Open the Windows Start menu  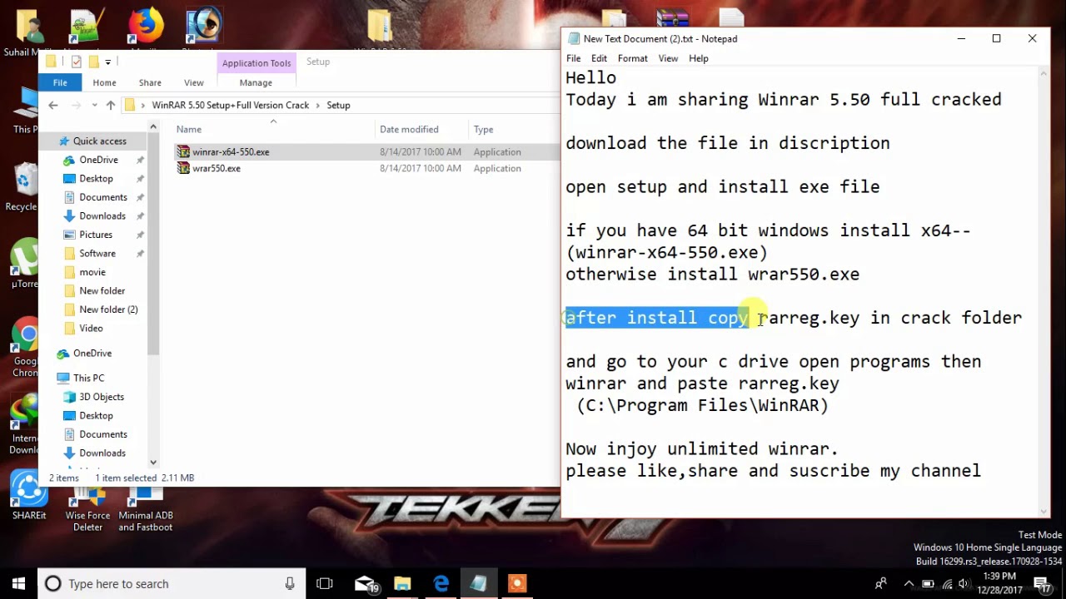[x=18, y=583]
